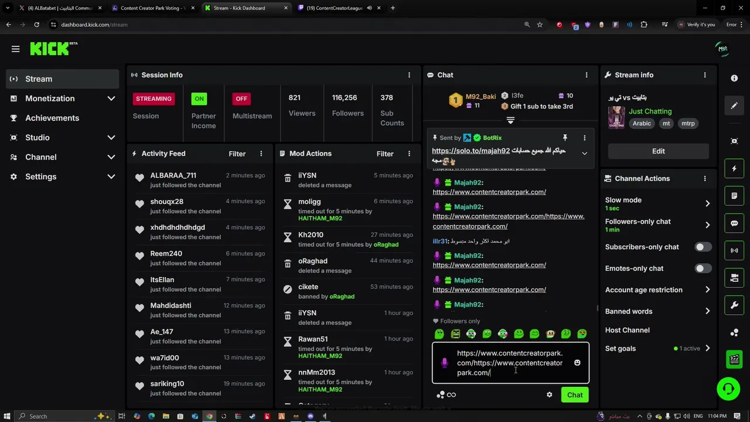Click ALBARAA_711 in Activity Feed
This screenshot has width=750, height=422.
point(173,176)
